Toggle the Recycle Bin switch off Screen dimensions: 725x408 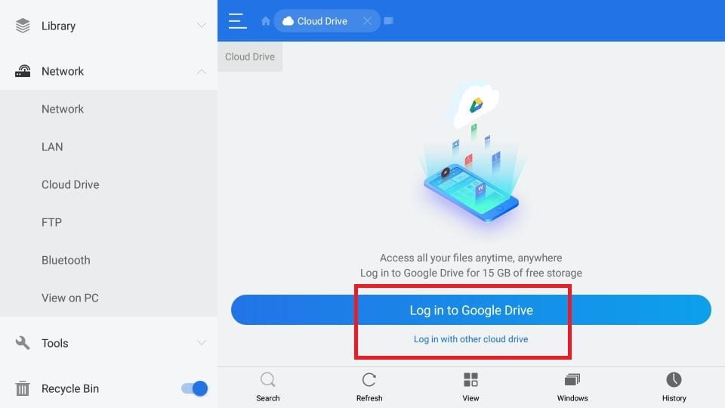coord(194,388)
